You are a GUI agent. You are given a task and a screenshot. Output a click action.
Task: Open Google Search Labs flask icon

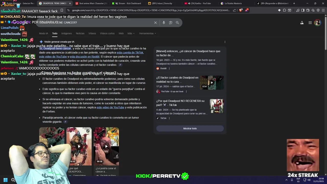point(302,23)
